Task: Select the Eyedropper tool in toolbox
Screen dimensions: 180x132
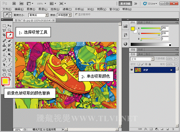Action: click(10, 35)
